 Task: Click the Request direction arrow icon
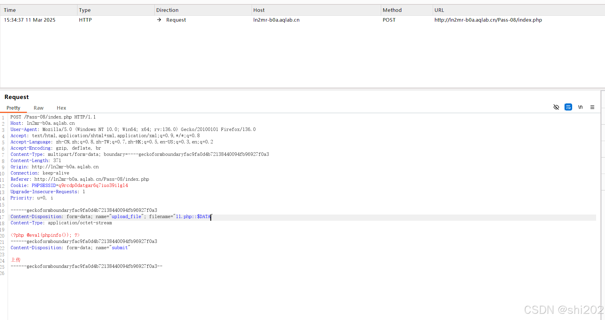coord(159,20)
